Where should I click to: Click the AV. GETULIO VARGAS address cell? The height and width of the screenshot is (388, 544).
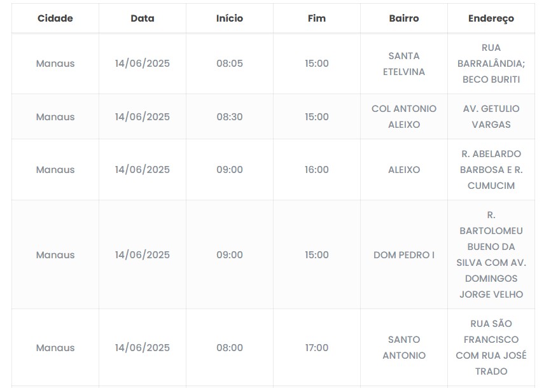491,116
